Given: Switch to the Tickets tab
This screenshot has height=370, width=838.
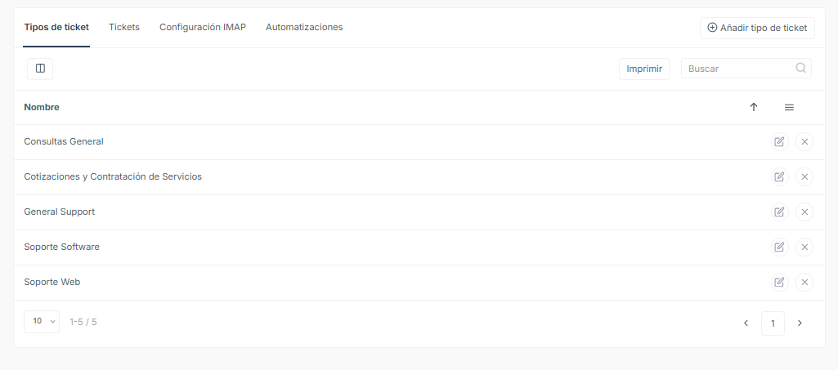Looking at the screenshot, I should pos(124,27).
